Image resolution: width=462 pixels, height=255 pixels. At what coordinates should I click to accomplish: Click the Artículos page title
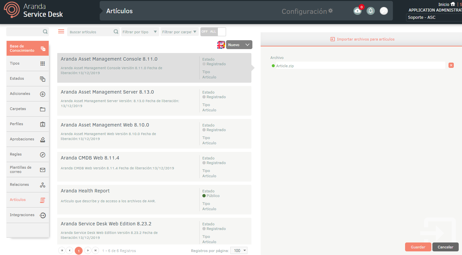point(119,11)
